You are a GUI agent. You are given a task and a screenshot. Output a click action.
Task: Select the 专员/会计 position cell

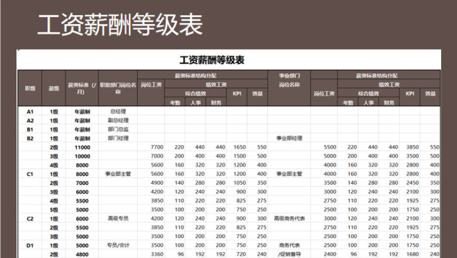click(x=118, y=245)
